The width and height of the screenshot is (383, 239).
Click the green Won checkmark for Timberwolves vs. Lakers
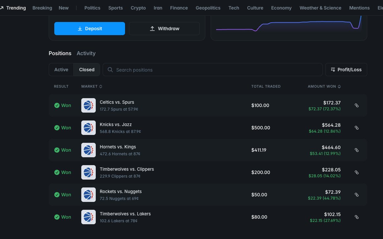pyautogui.click(x=57, y=217)
